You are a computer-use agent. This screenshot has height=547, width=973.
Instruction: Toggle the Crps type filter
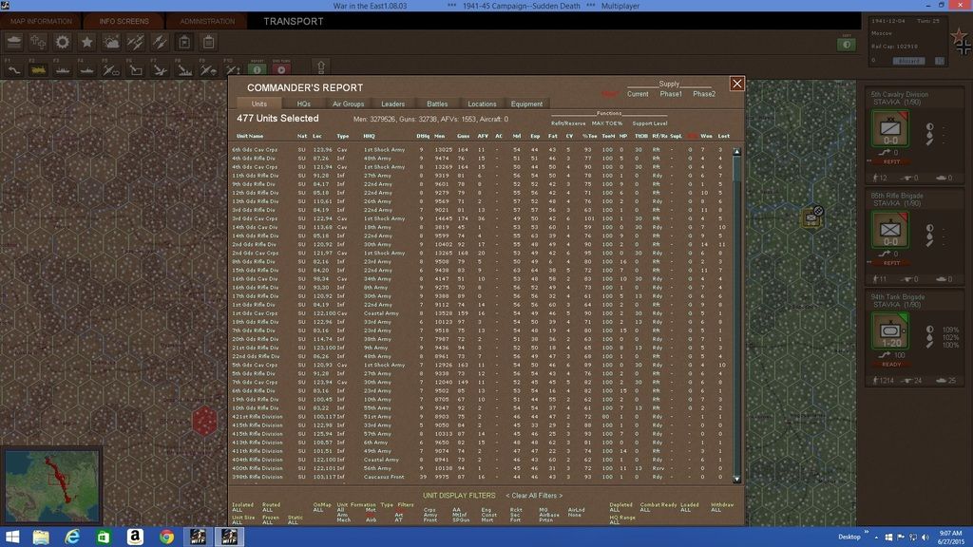(429, 510)
